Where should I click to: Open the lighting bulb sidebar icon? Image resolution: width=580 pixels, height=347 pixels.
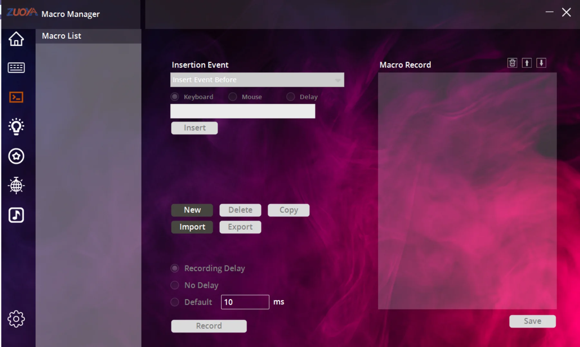16,126
